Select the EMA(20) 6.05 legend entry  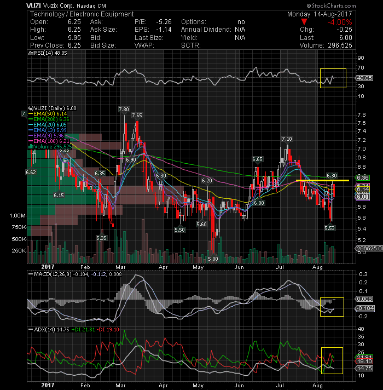pos(50,124)
